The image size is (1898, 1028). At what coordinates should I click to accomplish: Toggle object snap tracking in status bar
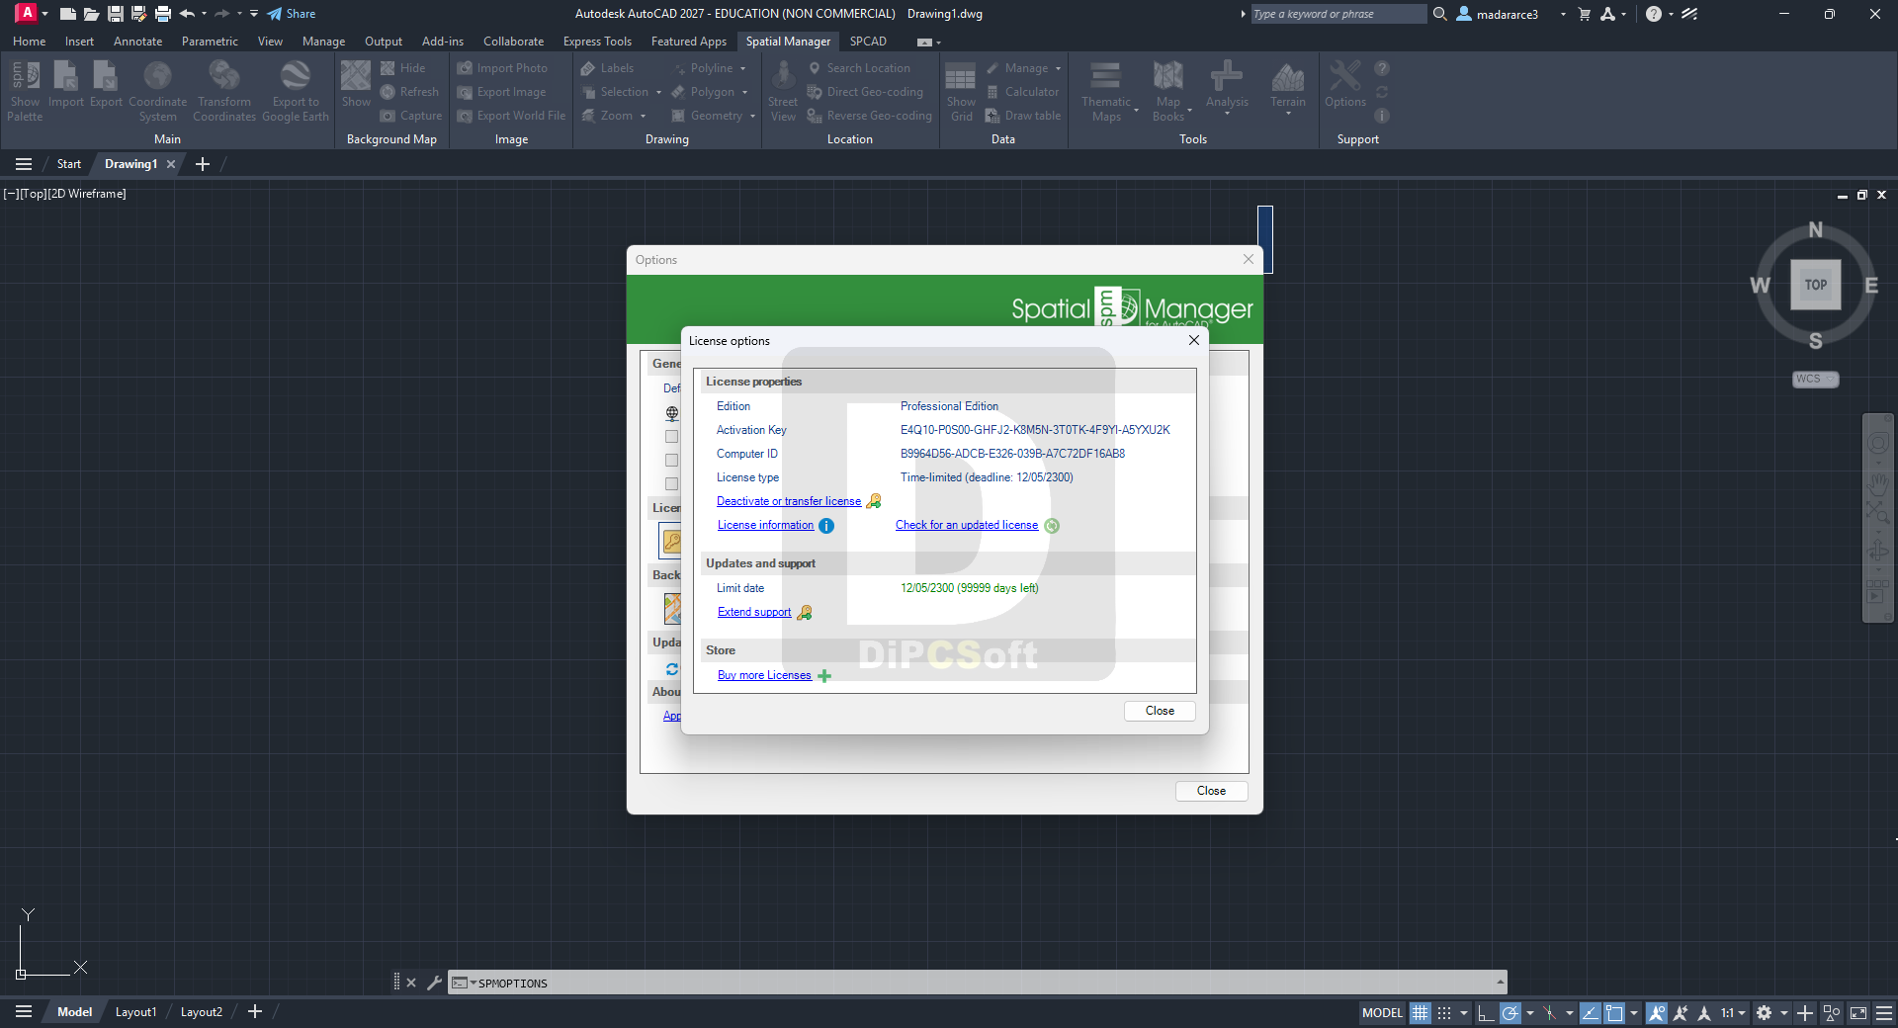[x=1591, y=1012]
